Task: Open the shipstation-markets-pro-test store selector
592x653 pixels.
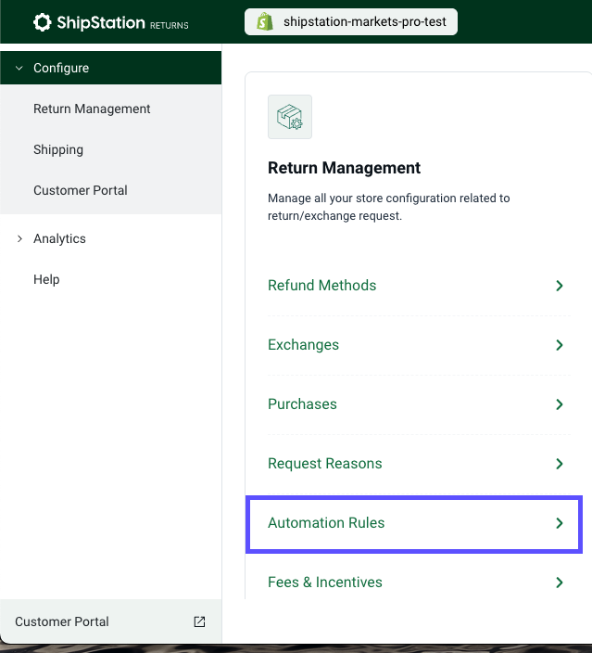Action: 352,22
